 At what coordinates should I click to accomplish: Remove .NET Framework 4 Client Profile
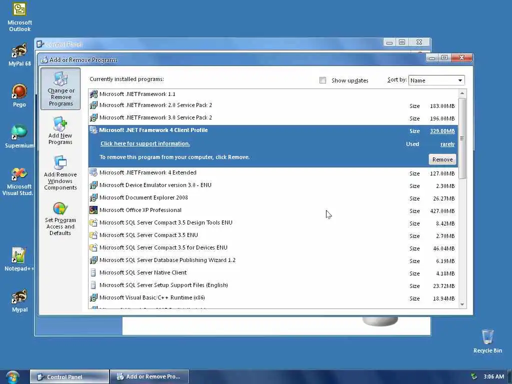point(442,159)
